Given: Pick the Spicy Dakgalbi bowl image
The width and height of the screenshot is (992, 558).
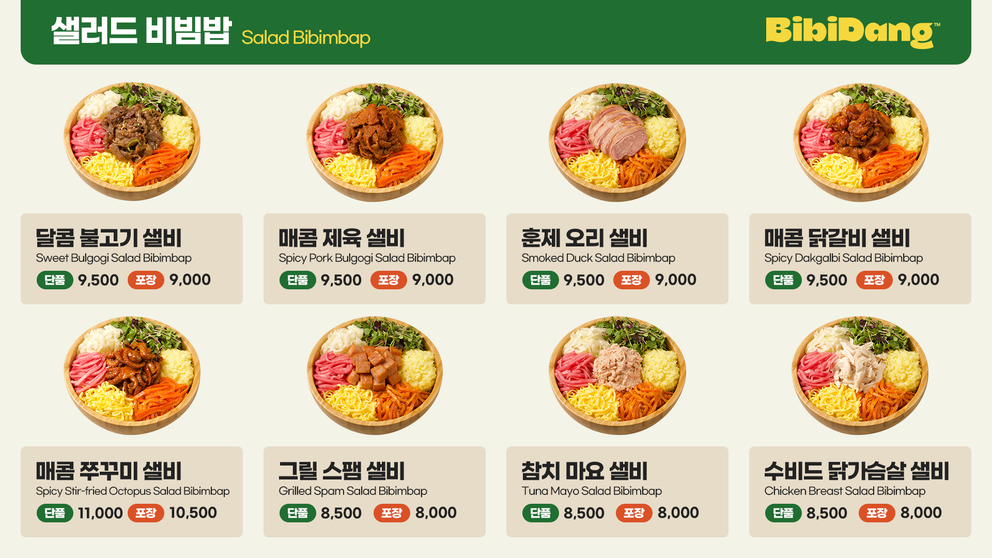Looking at the screenshot, I should (x=861, y=142).
